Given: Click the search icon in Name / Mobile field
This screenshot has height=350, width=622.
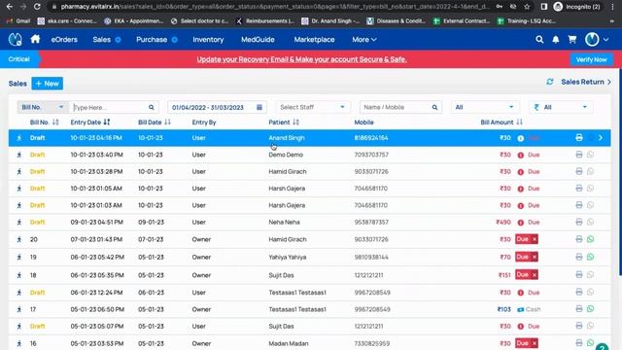Looking at the screenshot, I should coord(434,107).
